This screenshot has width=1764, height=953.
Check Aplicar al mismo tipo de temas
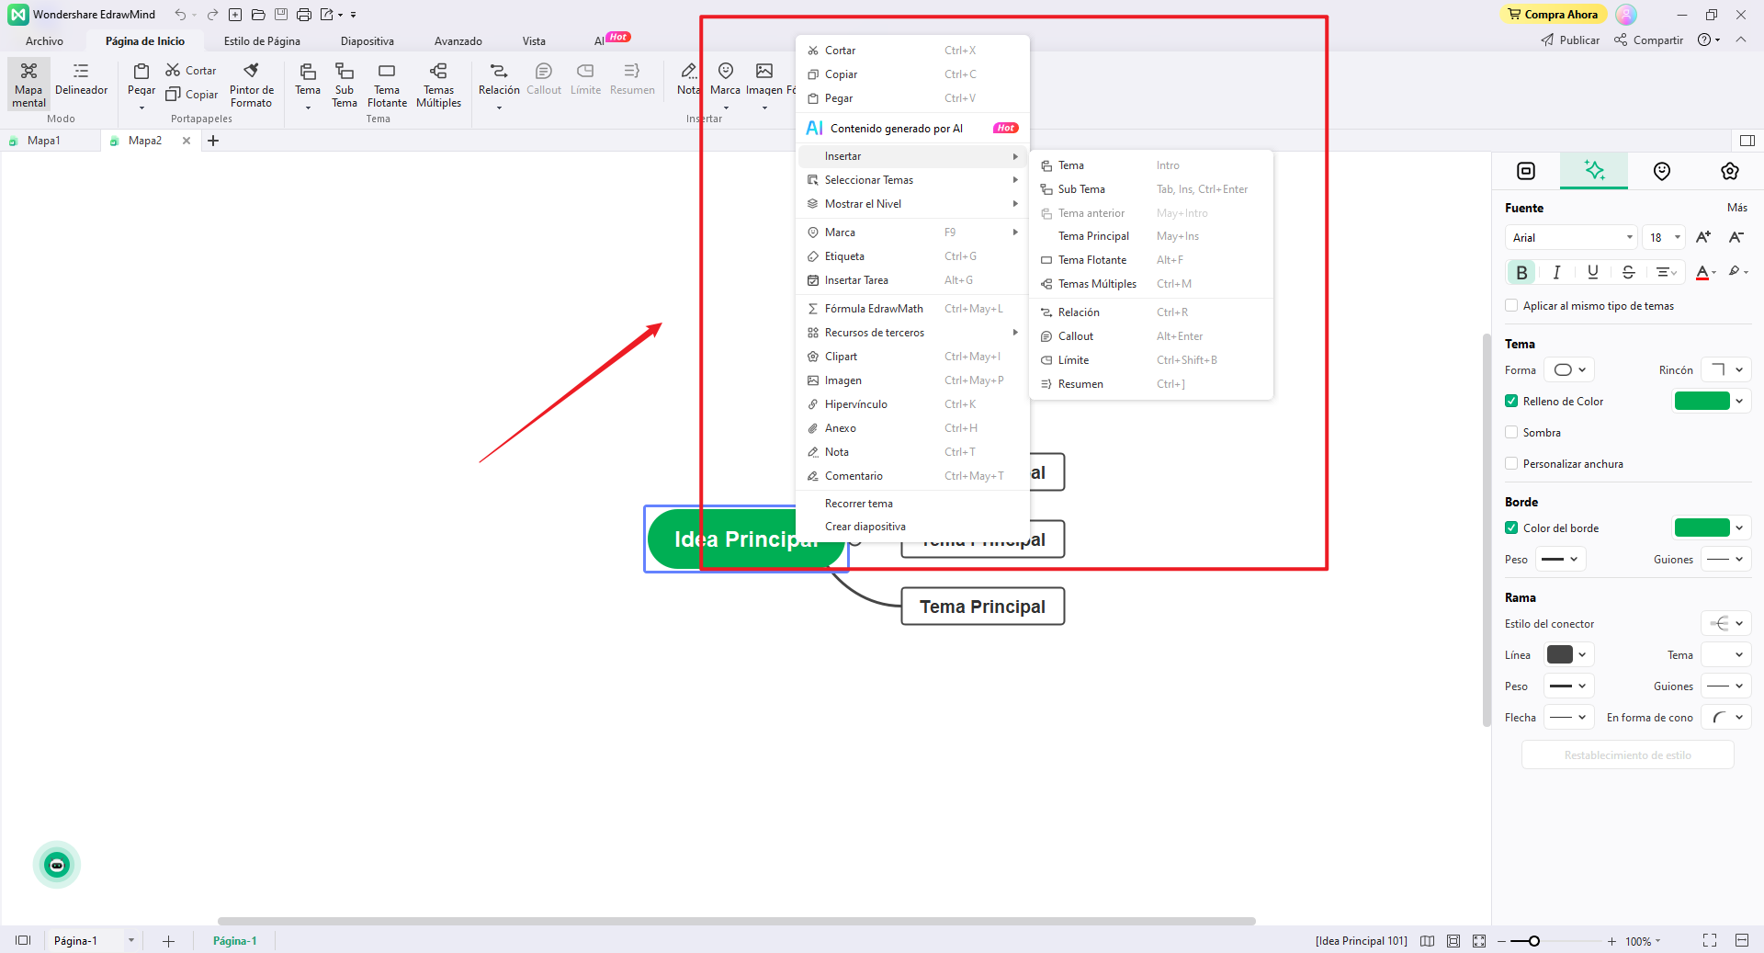click(x=1511, y=306)
